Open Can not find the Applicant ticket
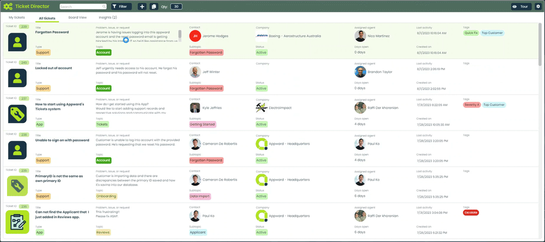 click(x=62, y=215)
